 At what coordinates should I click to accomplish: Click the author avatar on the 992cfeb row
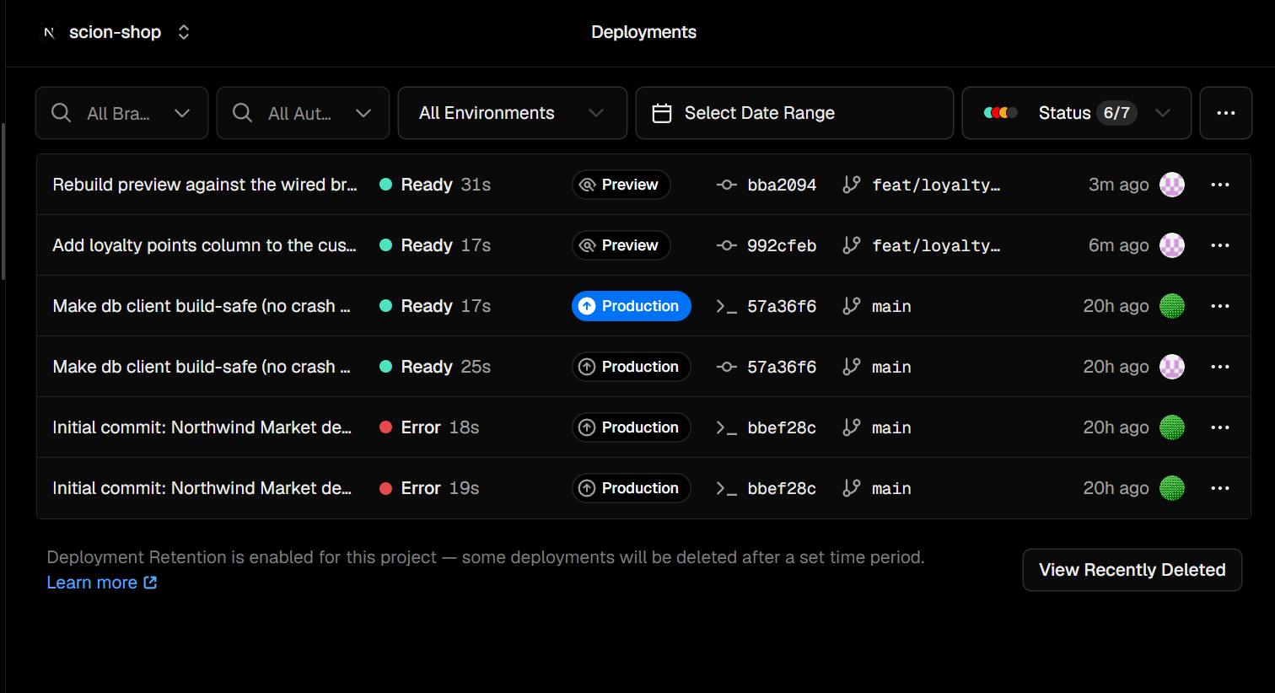(1172, 245)
